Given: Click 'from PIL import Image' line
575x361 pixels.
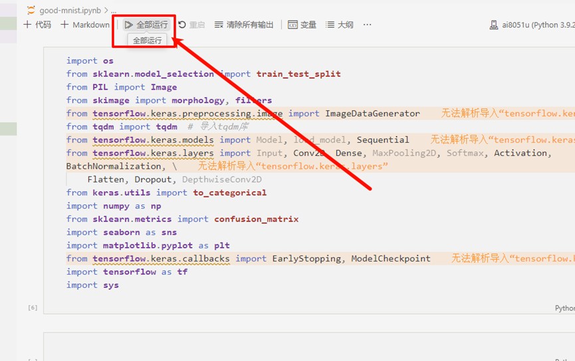Looking at the screenshot, I should click(122, 87).
